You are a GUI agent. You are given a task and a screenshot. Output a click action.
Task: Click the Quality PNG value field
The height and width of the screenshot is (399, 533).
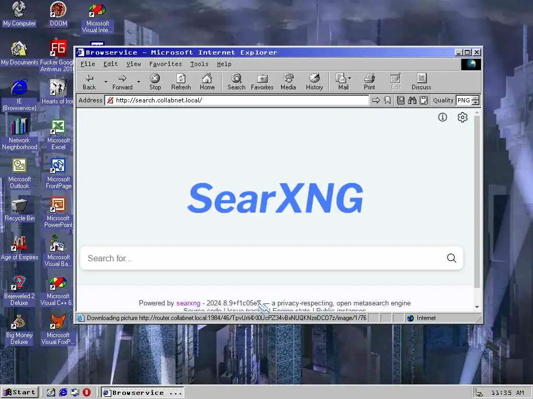coord(464,100)
